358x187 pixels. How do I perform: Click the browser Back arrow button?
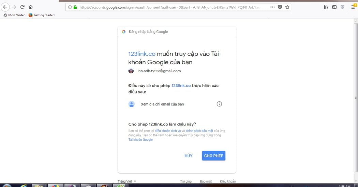[5, 7]
